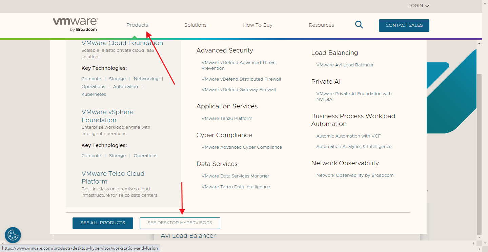Open the Resources menu
The height and width of the screenshot is (252, 488).
321,25
